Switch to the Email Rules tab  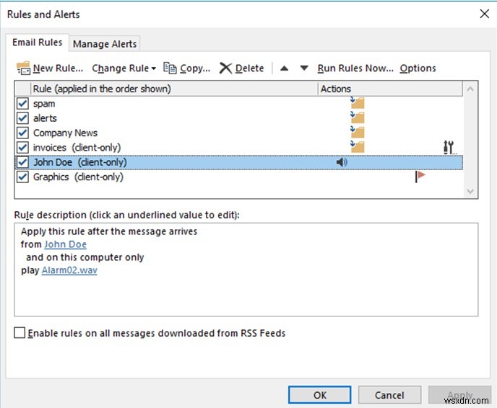(37, 43)
